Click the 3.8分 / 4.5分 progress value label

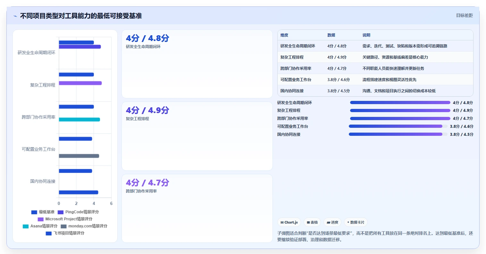pos(462,135)
